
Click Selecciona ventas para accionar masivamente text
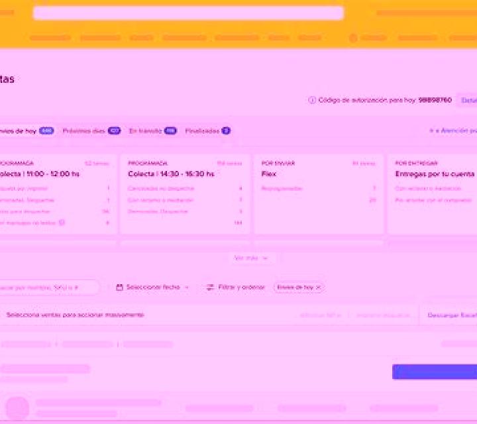[x=75, y=315]
